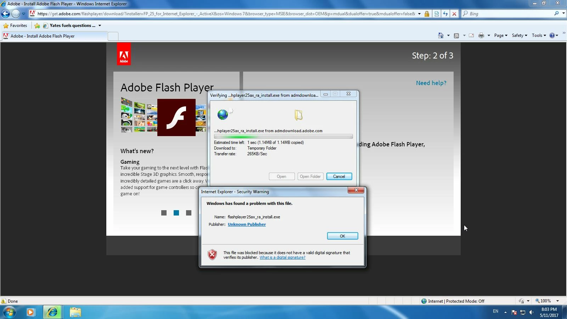
Task: Expand the Yates fuels questions dropdown arrow
Action: [x=100, y=26]
